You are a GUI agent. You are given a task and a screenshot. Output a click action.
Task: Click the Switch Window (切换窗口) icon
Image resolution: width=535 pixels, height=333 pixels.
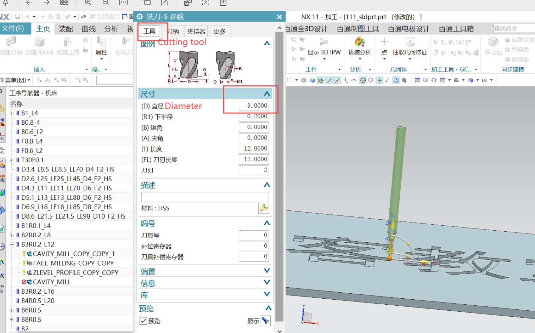[93, 17]
